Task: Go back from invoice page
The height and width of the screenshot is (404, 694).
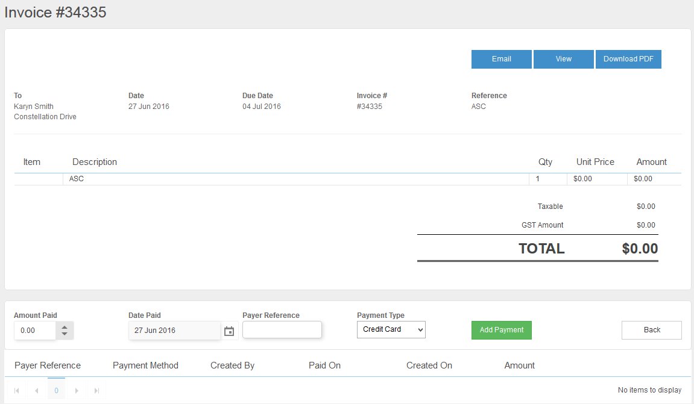Action: (651, 330)
